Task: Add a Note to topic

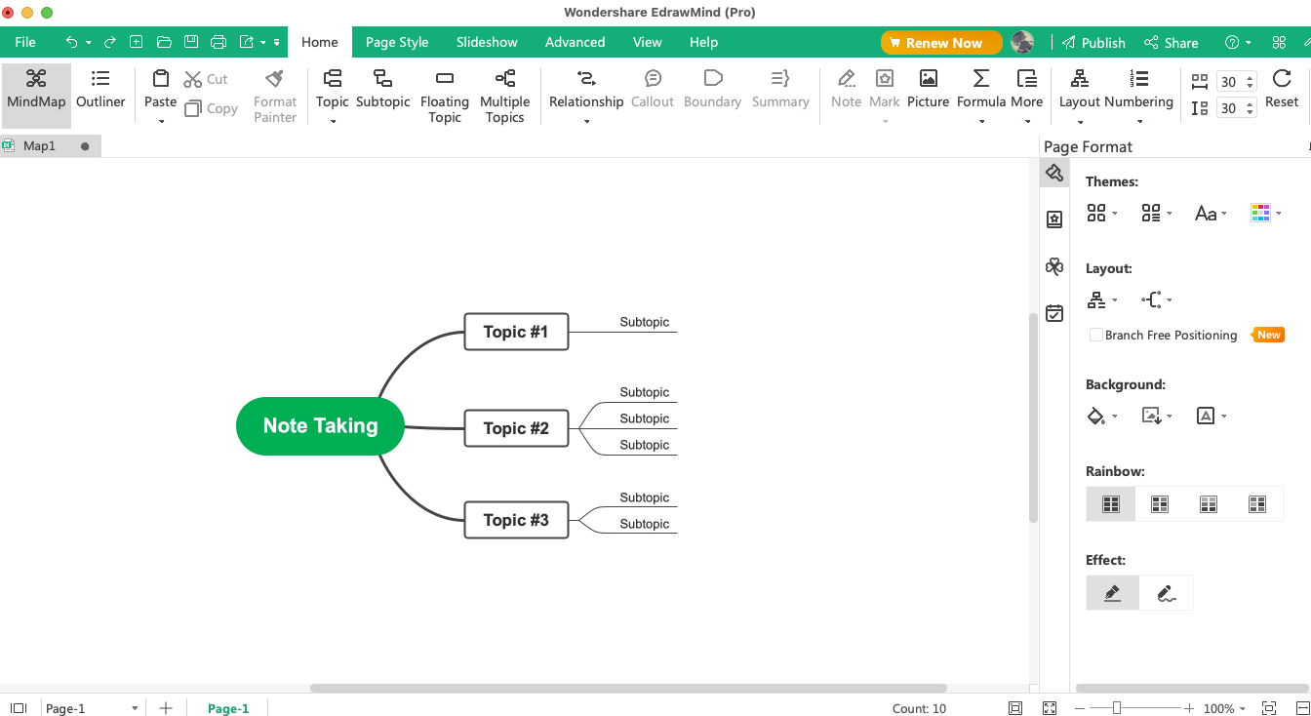Action: tap(846, 90)
